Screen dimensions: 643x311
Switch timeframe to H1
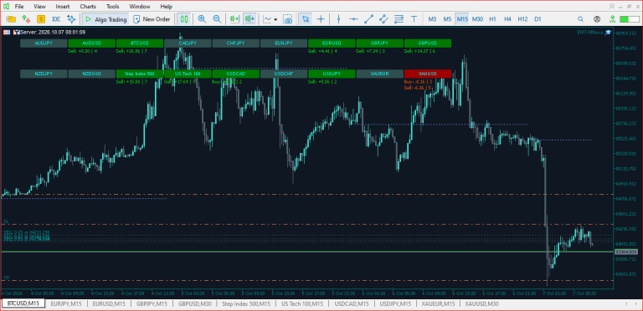492,19
